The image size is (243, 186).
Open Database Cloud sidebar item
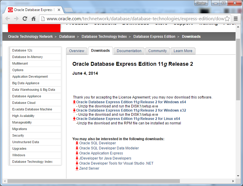pos(35,103)
